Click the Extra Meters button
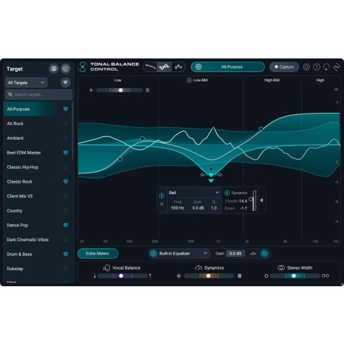This screenshot has width=344, height=344. (x=97, y=253)
